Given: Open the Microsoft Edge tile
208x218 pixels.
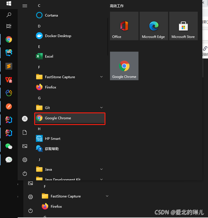Looking at the screenshot, I should point(154,26).
